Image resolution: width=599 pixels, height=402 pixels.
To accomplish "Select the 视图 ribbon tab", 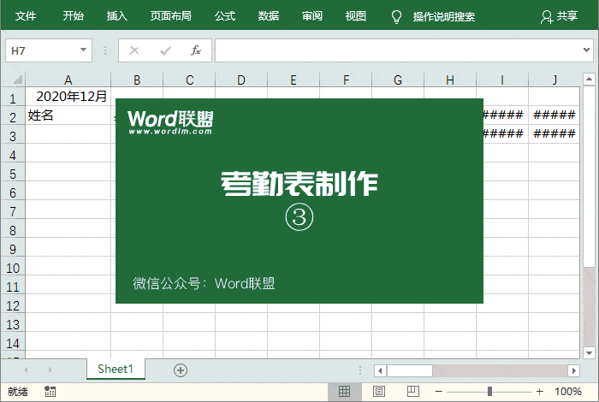I will pyautogui.click(x=356, y=16).
